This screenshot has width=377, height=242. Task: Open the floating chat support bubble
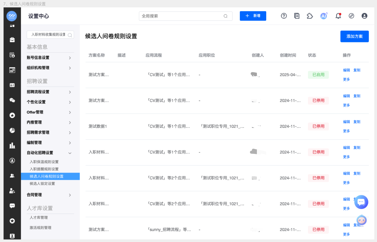click(361, 202)
